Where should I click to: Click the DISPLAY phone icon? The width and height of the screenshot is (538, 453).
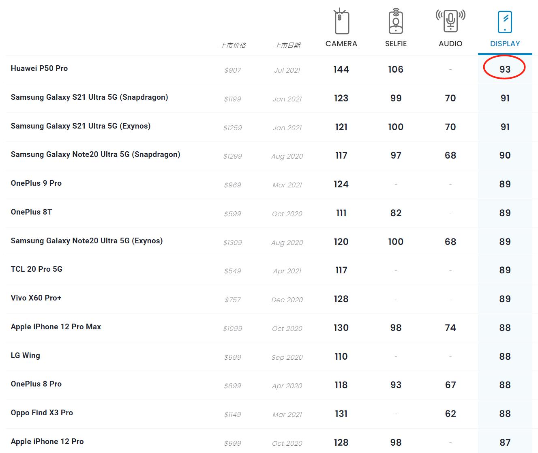(x=505, y=22)
